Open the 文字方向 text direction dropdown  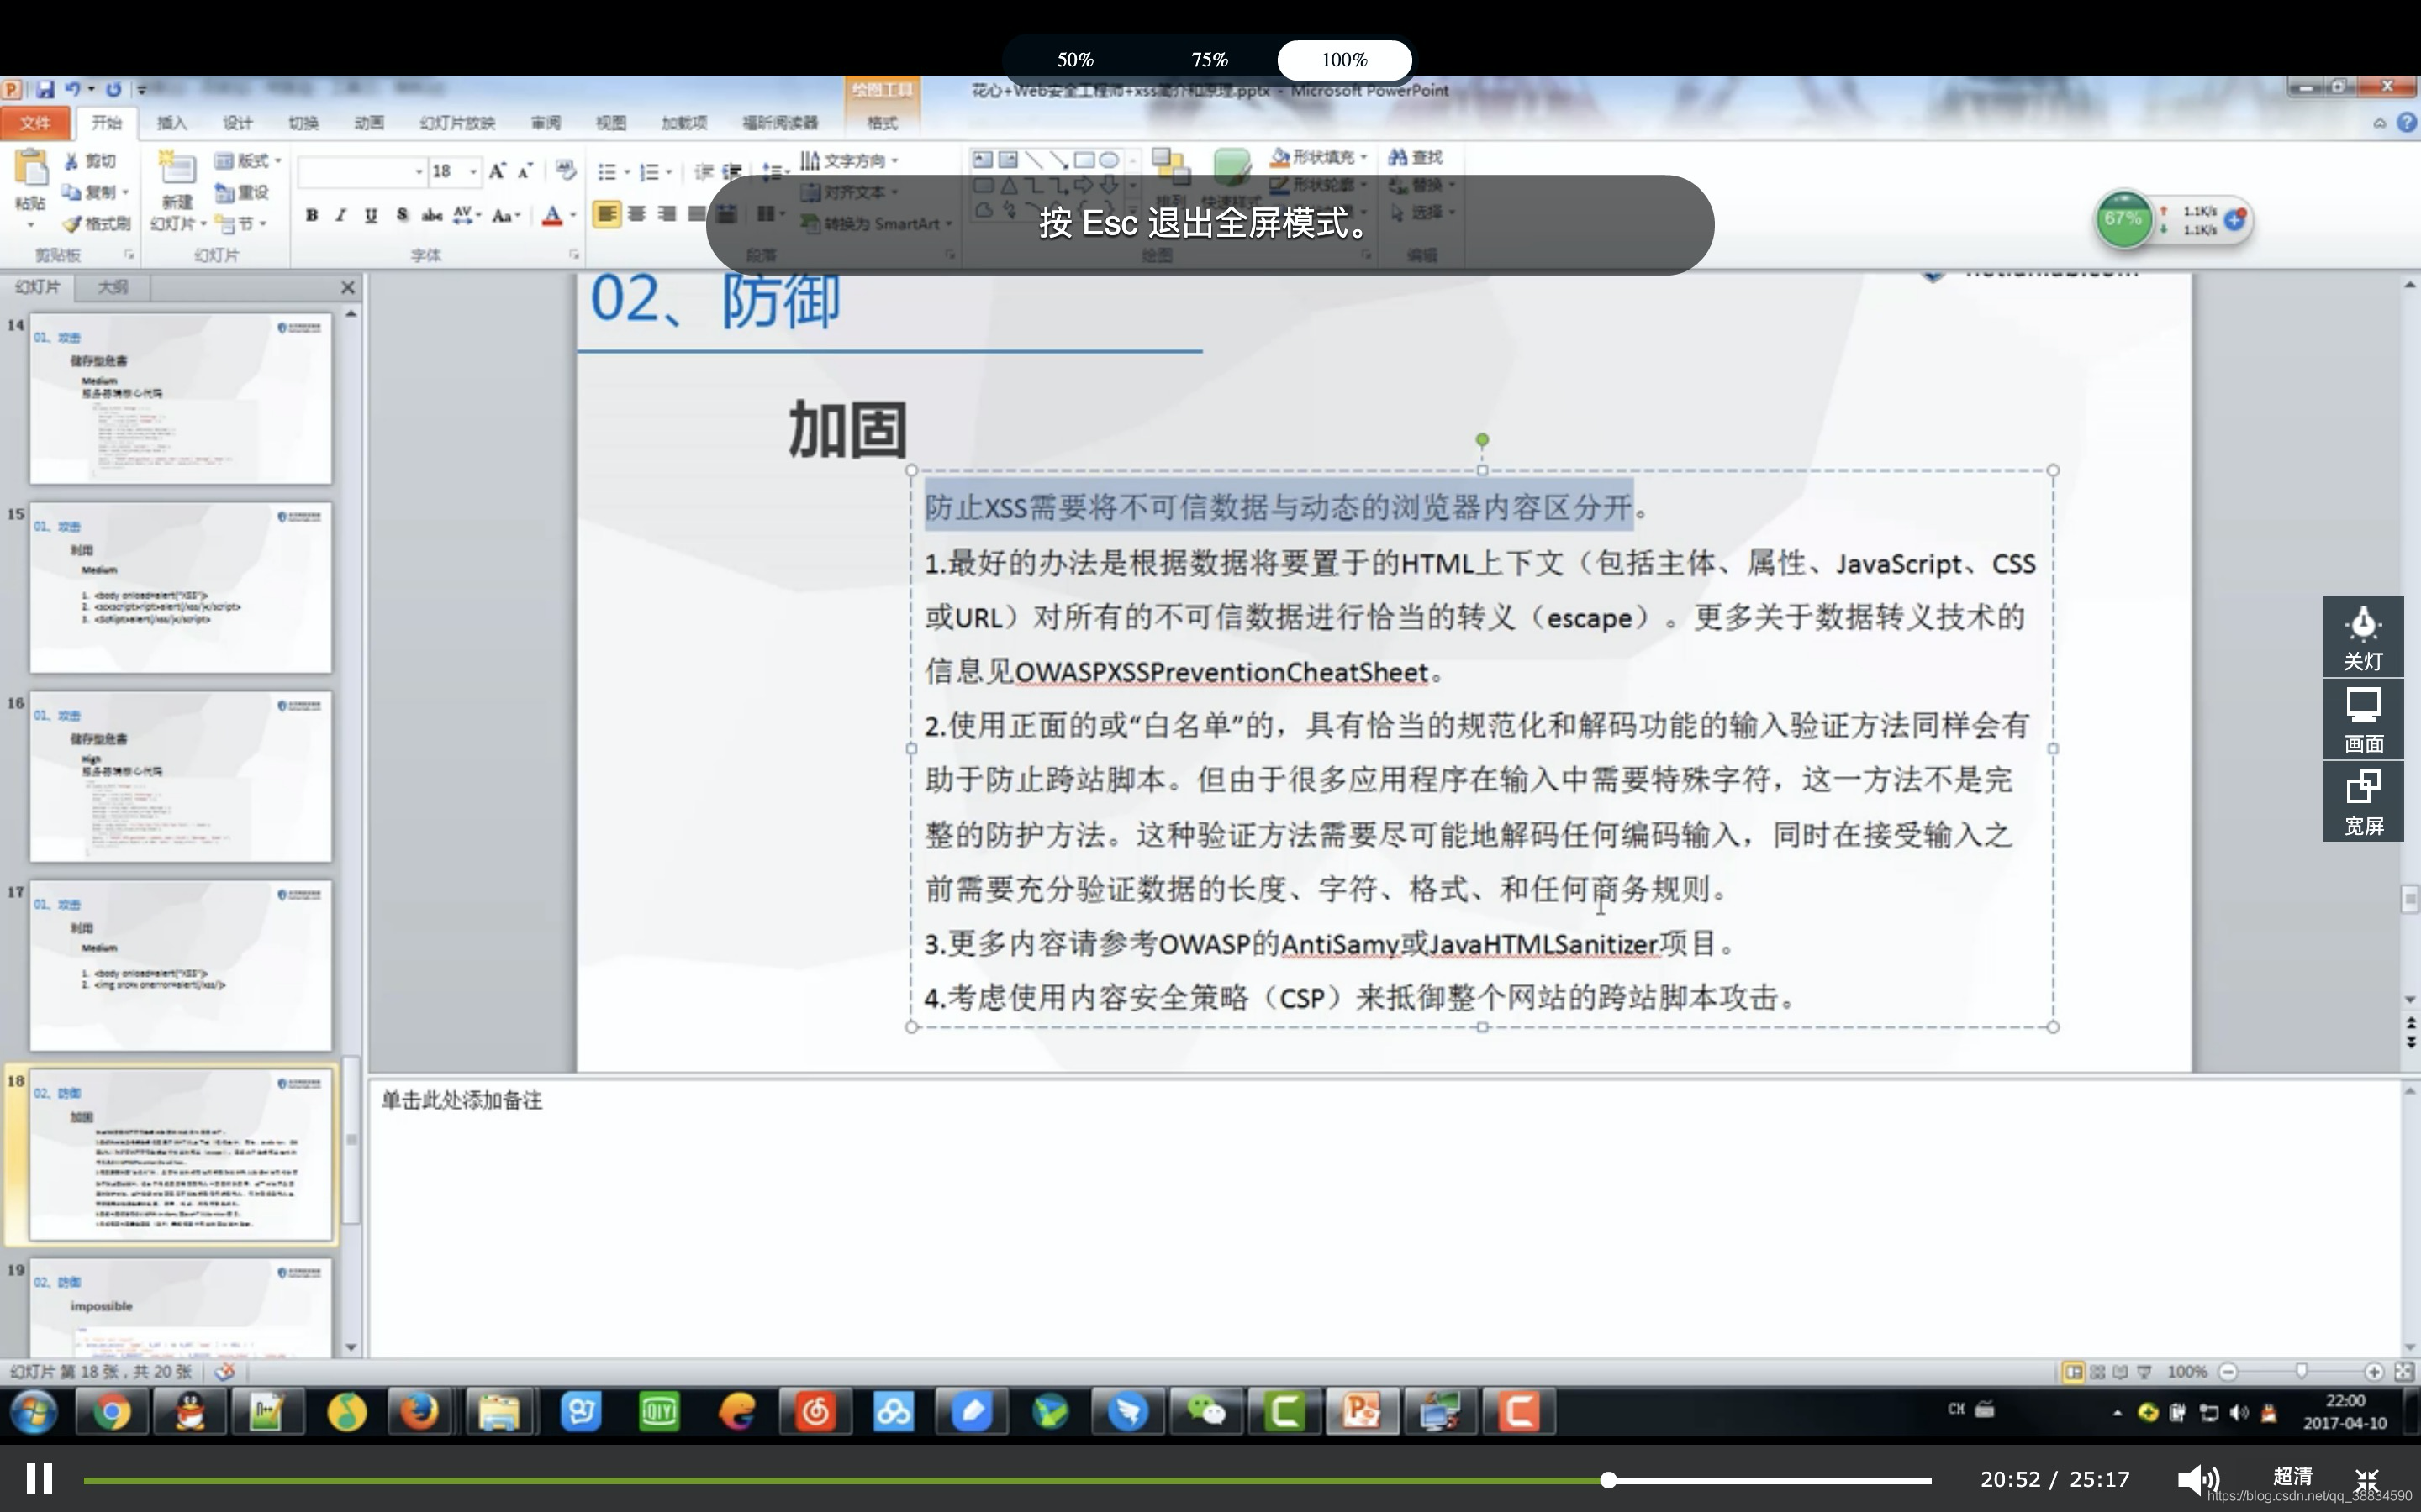(849, 161)
